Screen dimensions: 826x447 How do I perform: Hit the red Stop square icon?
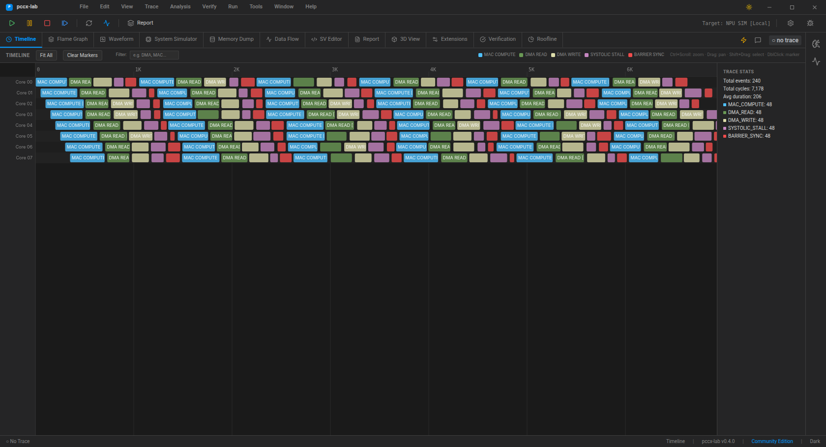[47, 23]
